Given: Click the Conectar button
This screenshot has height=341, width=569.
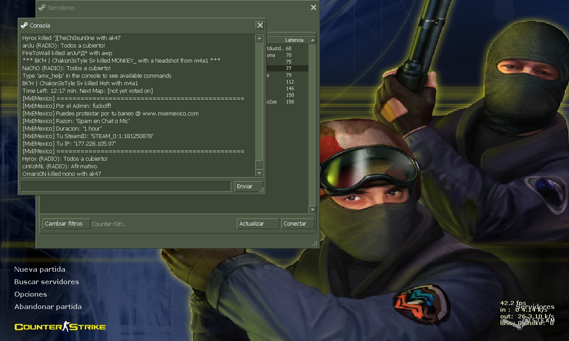Looking at the screenshot, I should point(298,224).
